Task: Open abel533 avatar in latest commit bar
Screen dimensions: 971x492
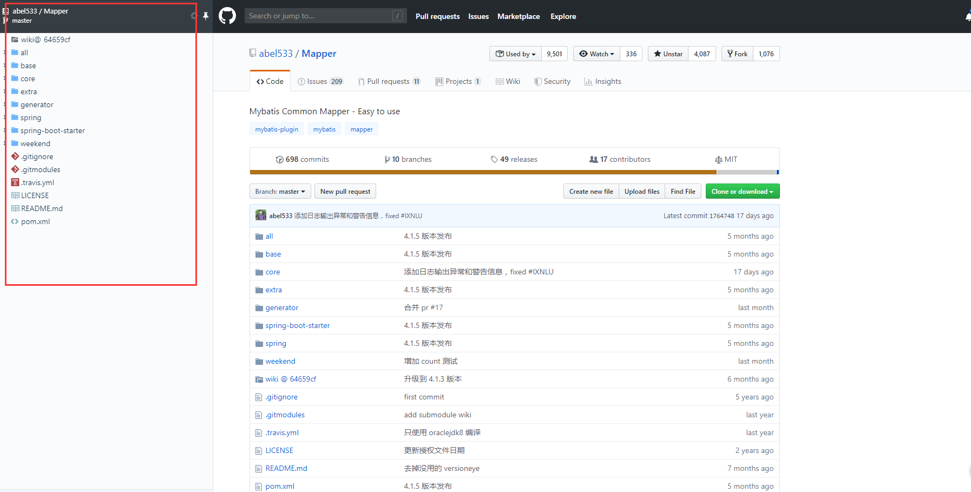Action: (x=261, y=215)
